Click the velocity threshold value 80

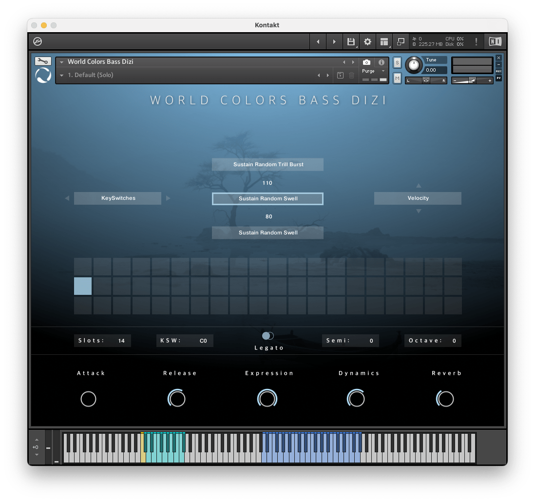(x=269, y=217)
